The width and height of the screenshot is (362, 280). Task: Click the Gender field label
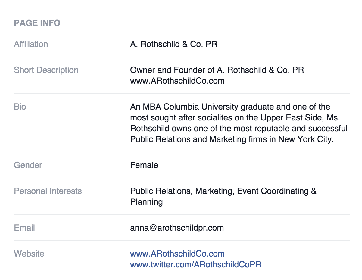28,165
